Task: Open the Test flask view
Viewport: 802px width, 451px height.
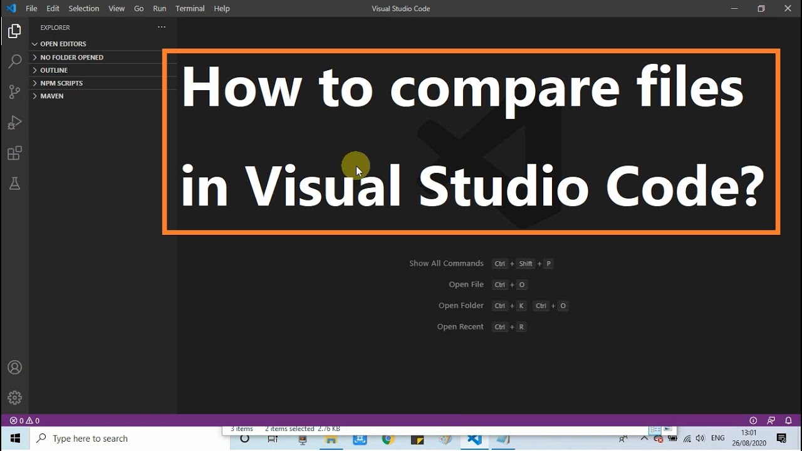Action: click(14, 184)
